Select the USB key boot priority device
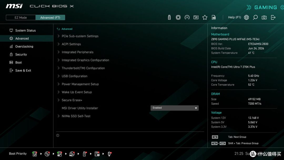Viewport: 284px width, 160px height. 84,154
